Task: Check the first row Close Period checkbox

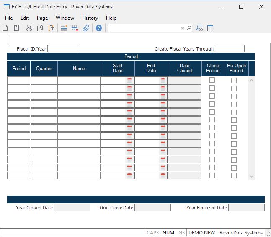Action: pos(212,80)
